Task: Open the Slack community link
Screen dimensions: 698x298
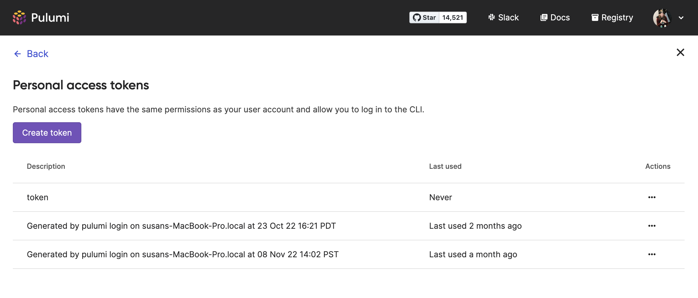Action: [504, 17]
